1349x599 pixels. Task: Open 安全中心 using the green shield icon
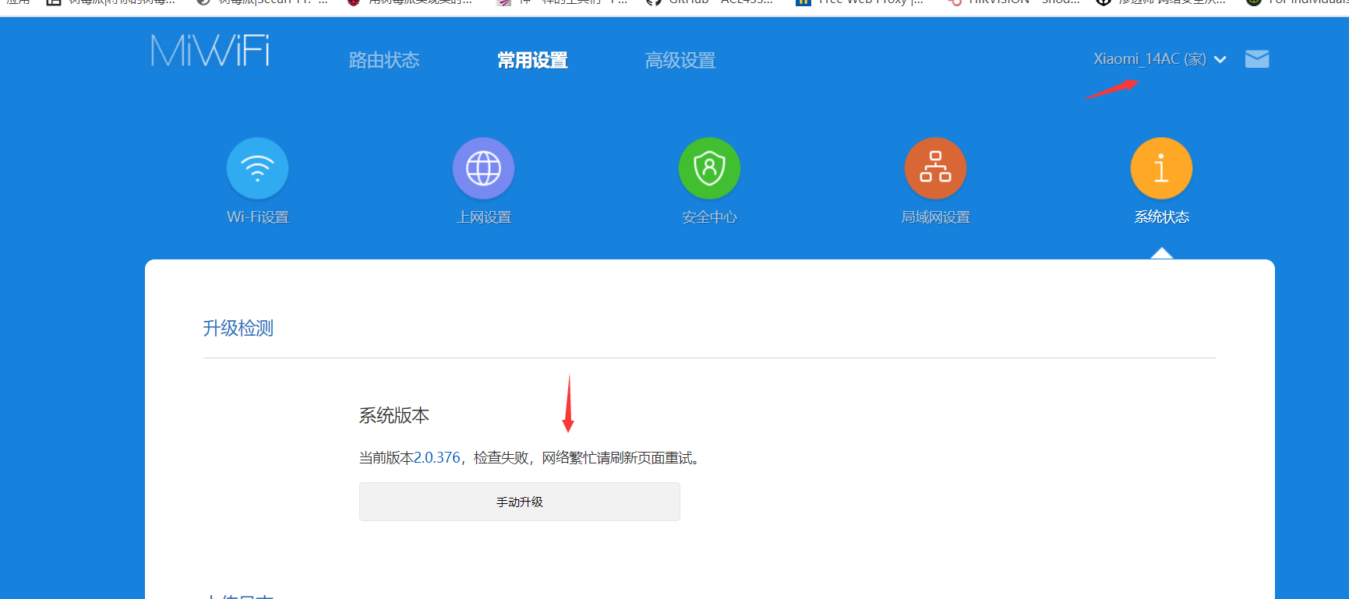tap(709, 168)
